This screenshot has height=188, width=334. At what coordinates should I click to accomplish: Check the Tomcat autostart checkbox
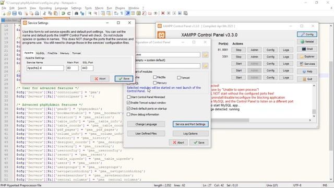[178, 78]
